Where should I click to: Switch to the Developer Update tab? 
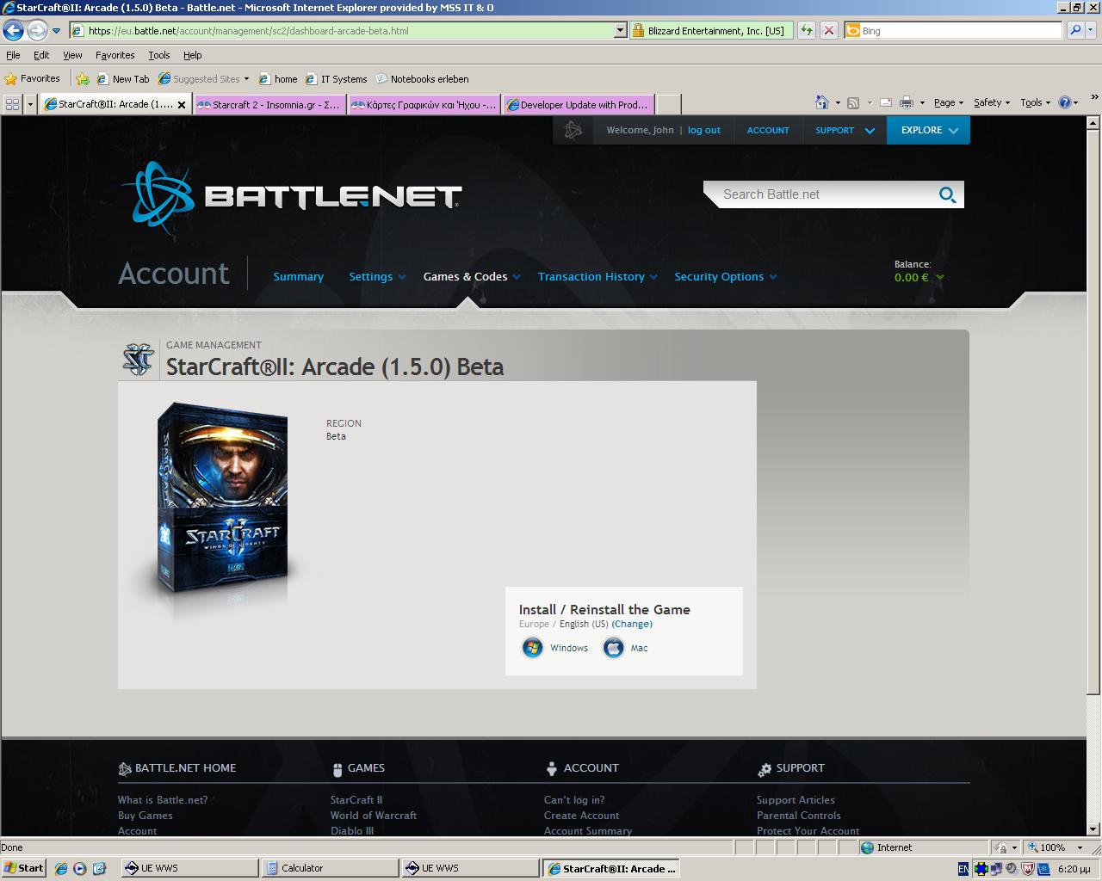[579, 104]
